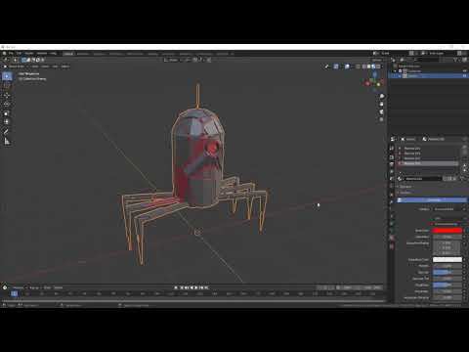The height and width of the screenshot is (352, 469).
Task: Hide the Collection with its eye icon
Action: (x=465, y=70)
